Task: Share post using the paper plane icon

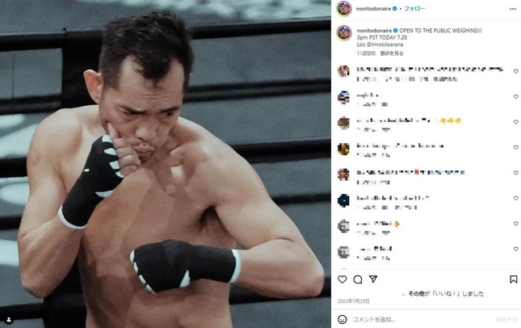Action: 373,280
